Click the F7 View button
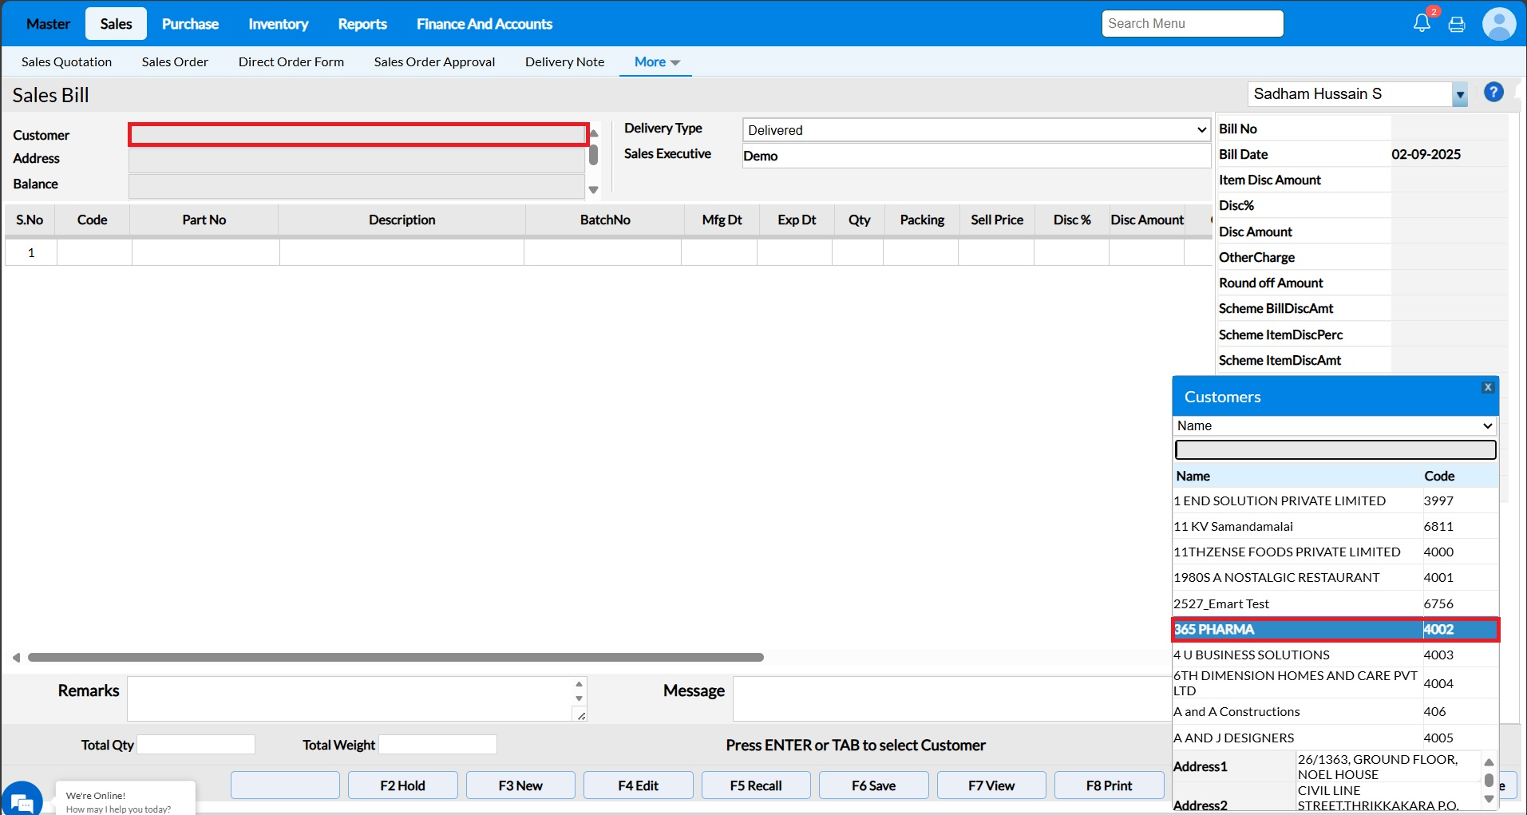Viewport: 1527px width, 815px height. coord(991,785)
